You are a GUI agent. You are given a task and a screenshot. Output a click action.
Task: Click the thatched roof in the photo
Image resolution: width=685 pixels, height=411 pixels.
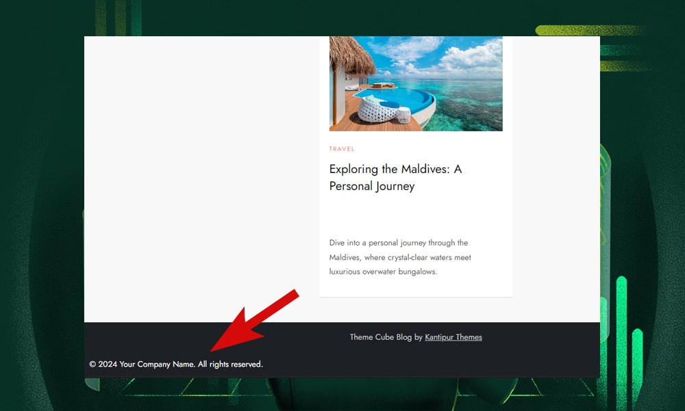coord(350,55)
